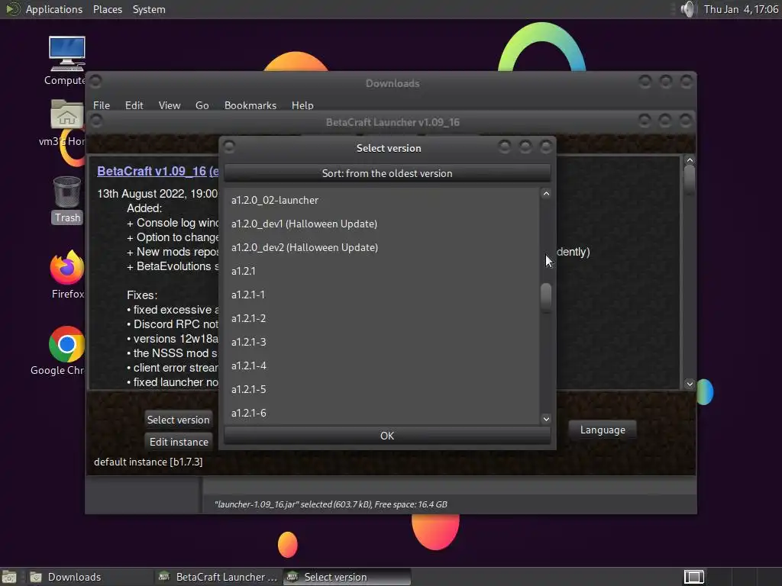Click changelog panel scroll down arrow
The image size is (782, 586).
(x=690, y=384)
